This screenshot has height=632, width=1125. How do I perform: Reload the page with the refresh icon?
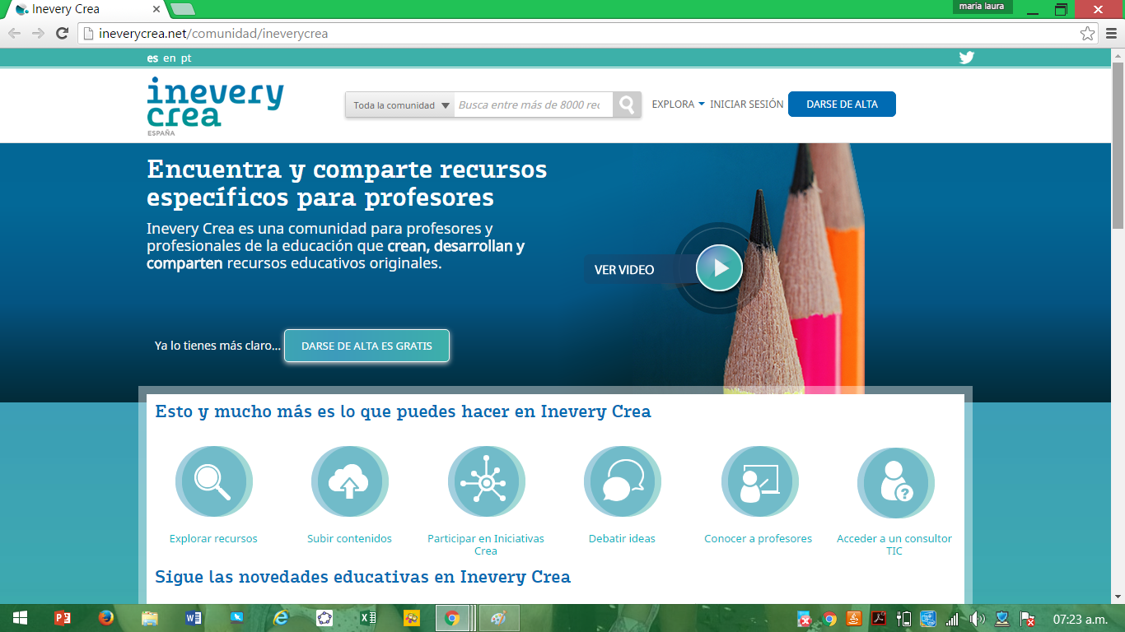pyautogui.click(x=62, y=33)
